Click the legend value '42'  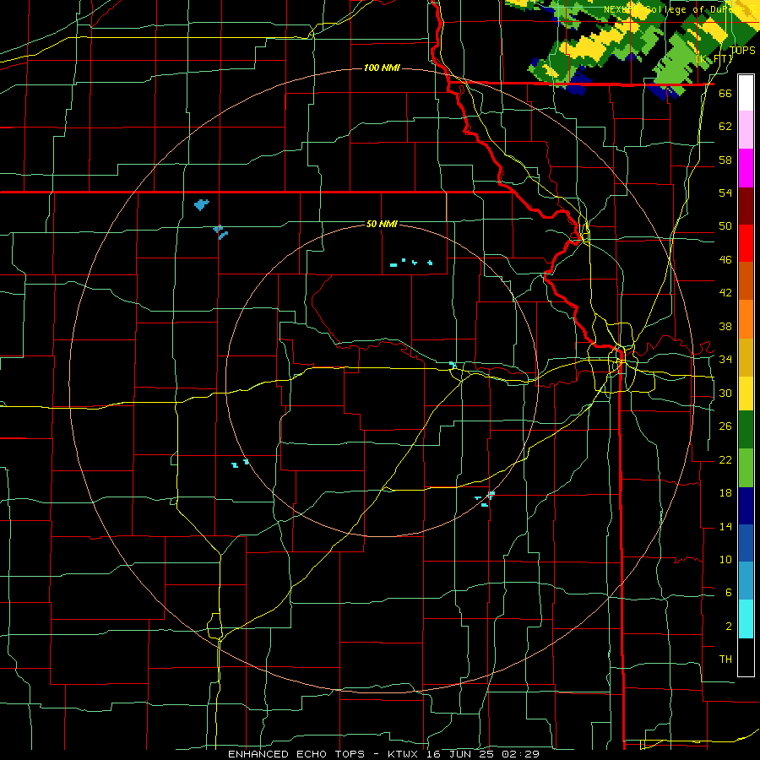tap(725, 293)
